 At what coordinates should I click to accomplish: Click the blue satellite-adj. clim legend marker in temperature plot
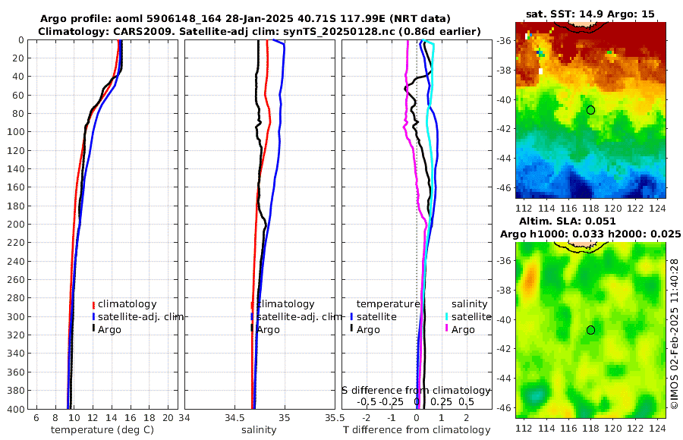click(x=93, y=316)
